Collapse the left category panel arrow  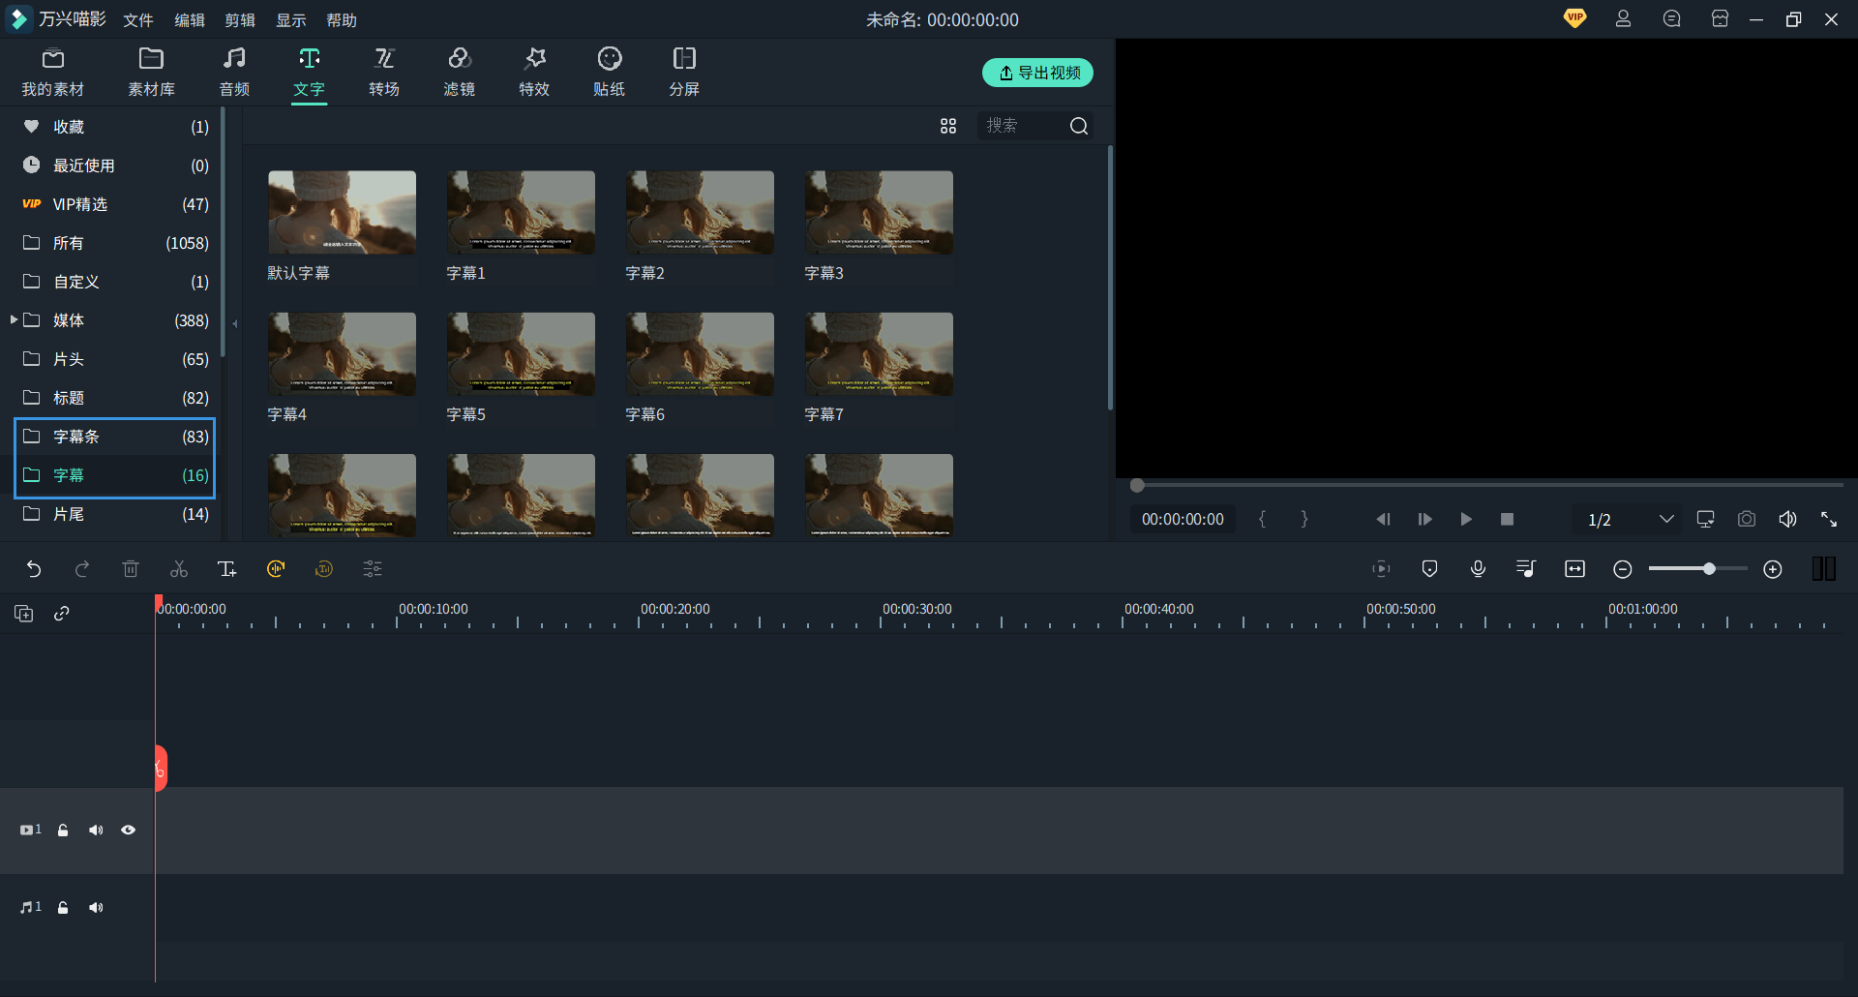234,323
